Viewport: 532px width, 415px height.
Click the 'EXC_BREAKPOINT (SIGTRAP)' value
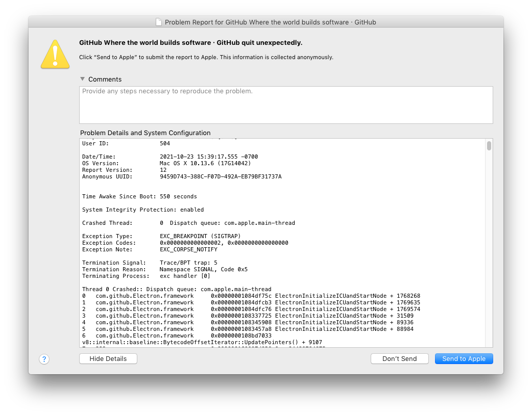click(x=200, y=236)
